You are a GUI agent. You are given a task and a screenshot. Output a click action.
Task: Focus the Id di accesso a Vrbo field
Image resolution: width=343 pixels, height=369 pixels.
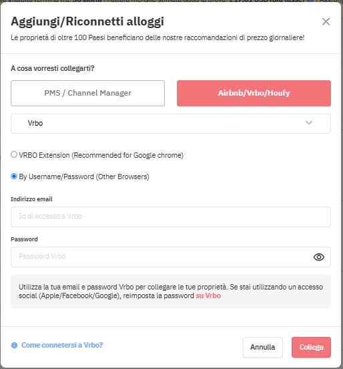pos(171,217)
